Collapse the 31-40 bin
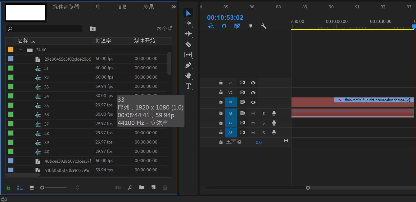 click(x=20, y=49)
